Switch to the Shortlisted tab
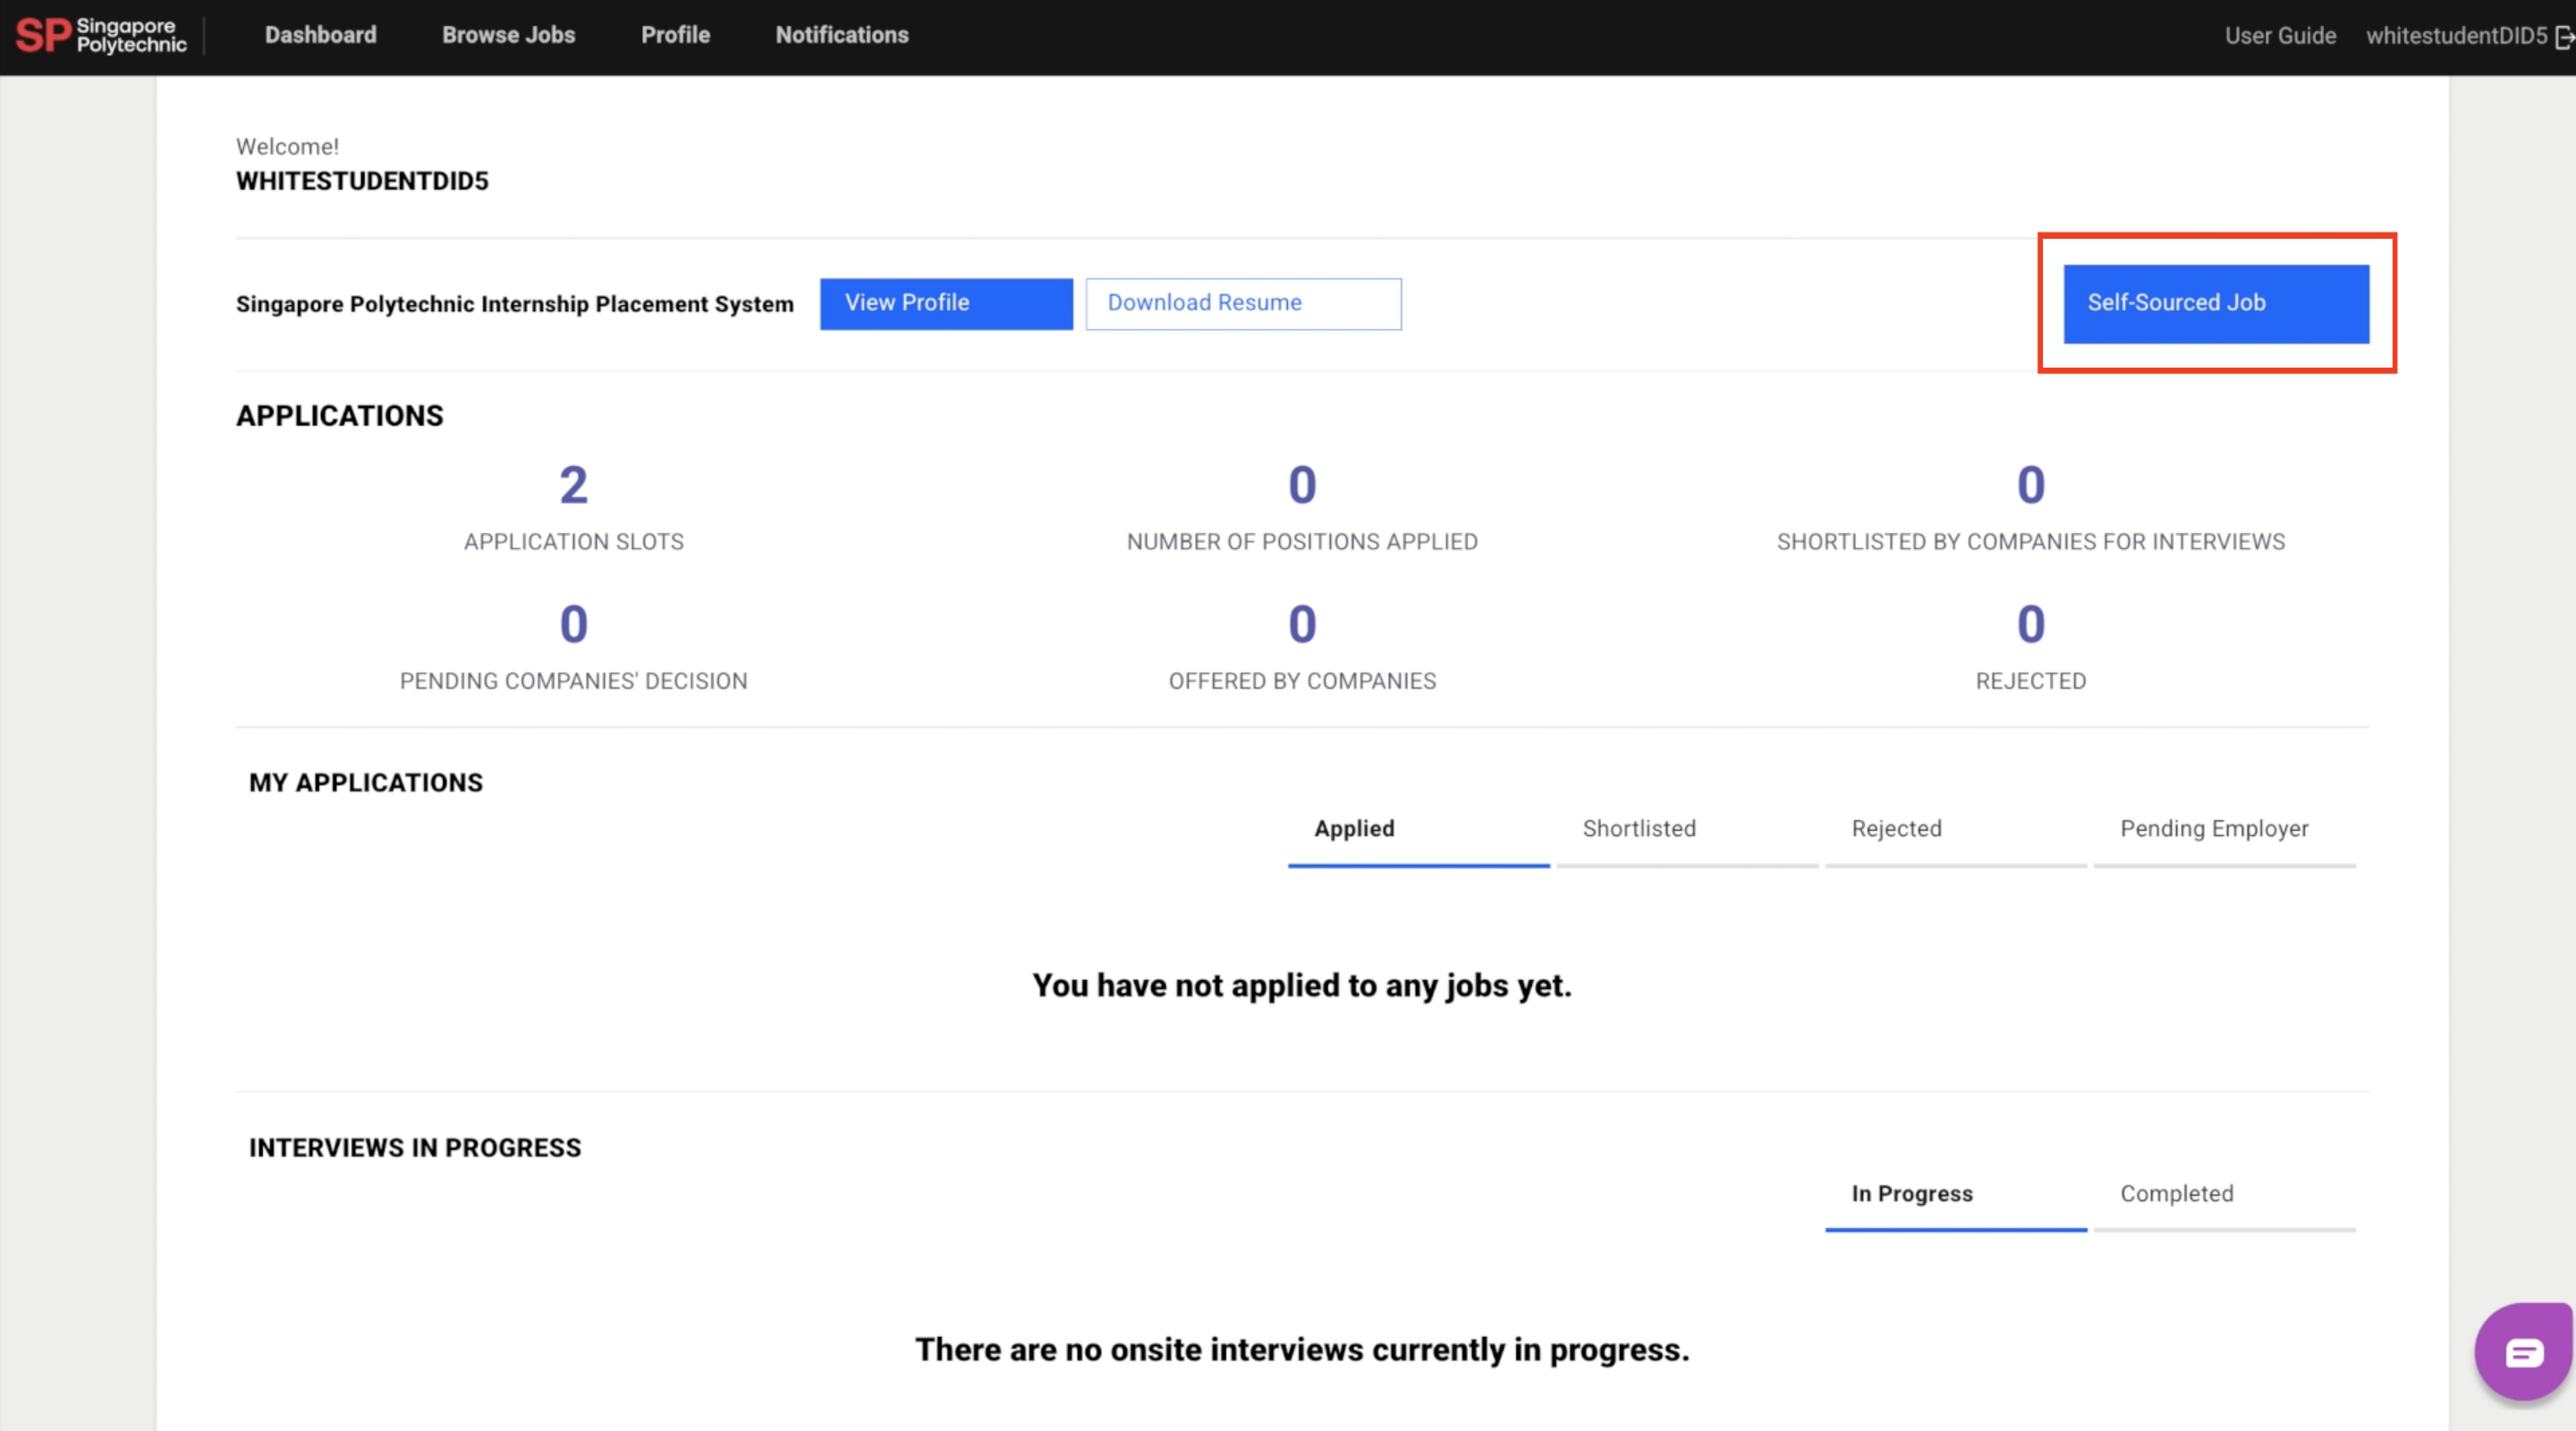The image size is (2576, 1431). pos(1687,834)
